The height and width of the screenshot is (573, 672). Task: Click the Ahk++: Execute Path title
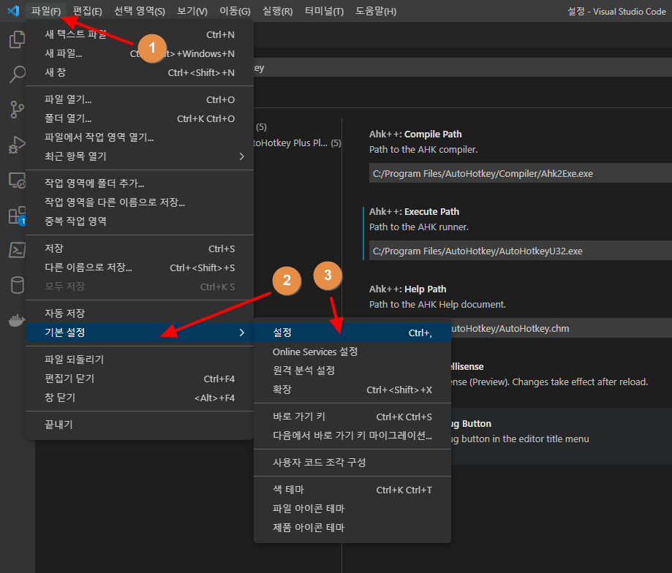[x=414, y=211]
